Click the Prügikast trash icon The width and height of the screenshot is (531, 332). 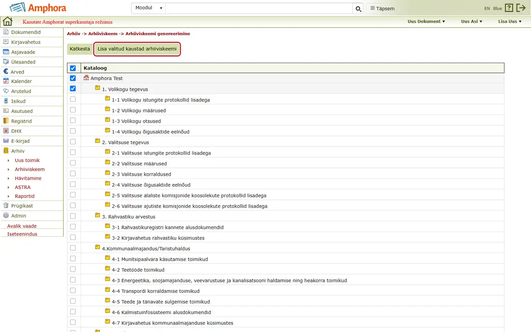pyautogui.click(x=6, y=206)
